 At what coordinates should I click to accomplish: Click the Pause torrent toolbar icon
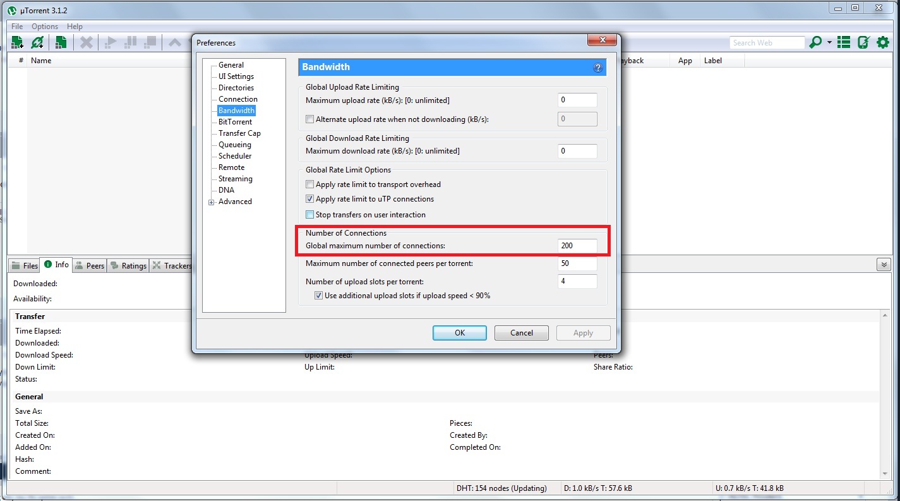click(131, 42)
